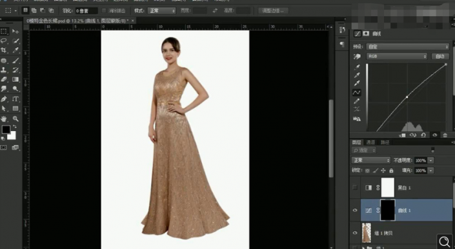Switch to the 通道 channels tab

[x=370, y=143]
